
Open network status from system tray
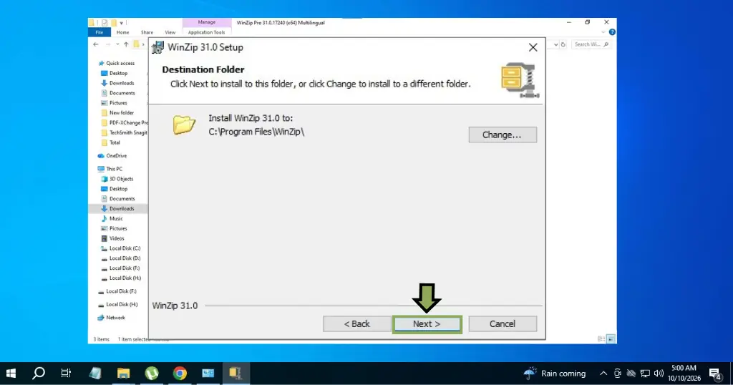(645, 374)
